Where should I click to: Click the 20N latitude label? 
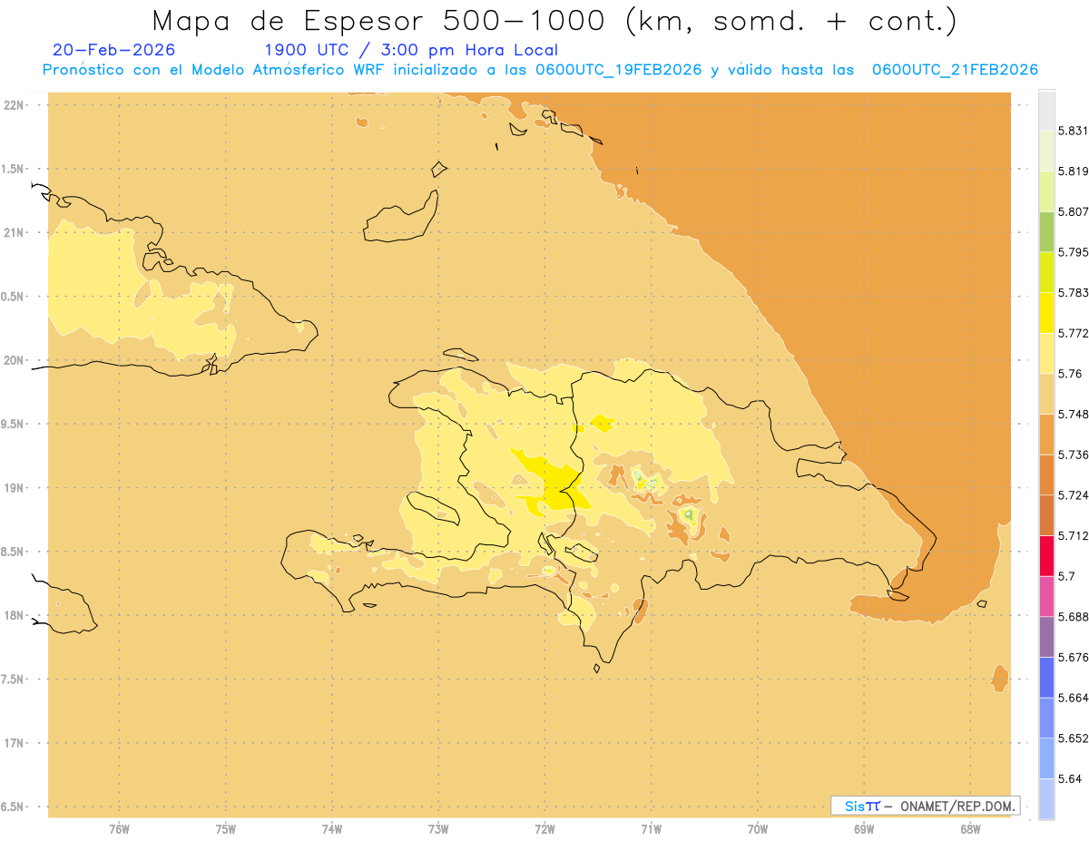pyautogui.click(x=14, y=360)
